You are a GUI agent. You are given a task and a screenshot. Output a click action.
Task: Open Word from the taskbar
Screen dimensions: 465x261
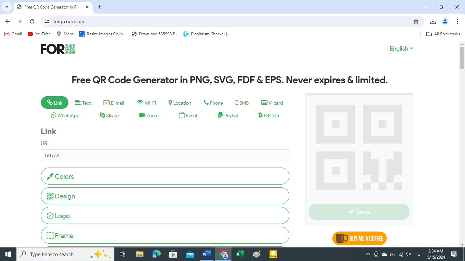(207, 254)
